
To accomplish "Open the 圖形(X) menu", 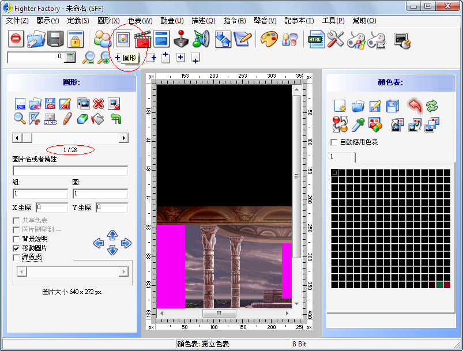I will point(108,21).
